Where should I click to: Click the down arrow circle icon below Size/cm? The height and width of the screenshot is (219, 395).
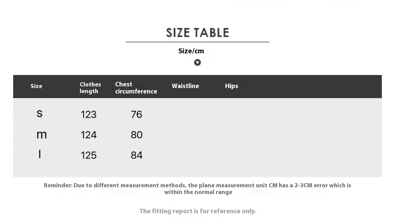pyautogui.click(x=197, y=62)
